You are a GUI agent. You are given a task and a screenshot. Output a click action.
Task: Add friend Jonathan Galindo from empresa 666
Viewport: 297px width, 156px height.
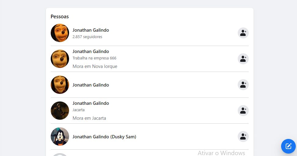[243, 59]
